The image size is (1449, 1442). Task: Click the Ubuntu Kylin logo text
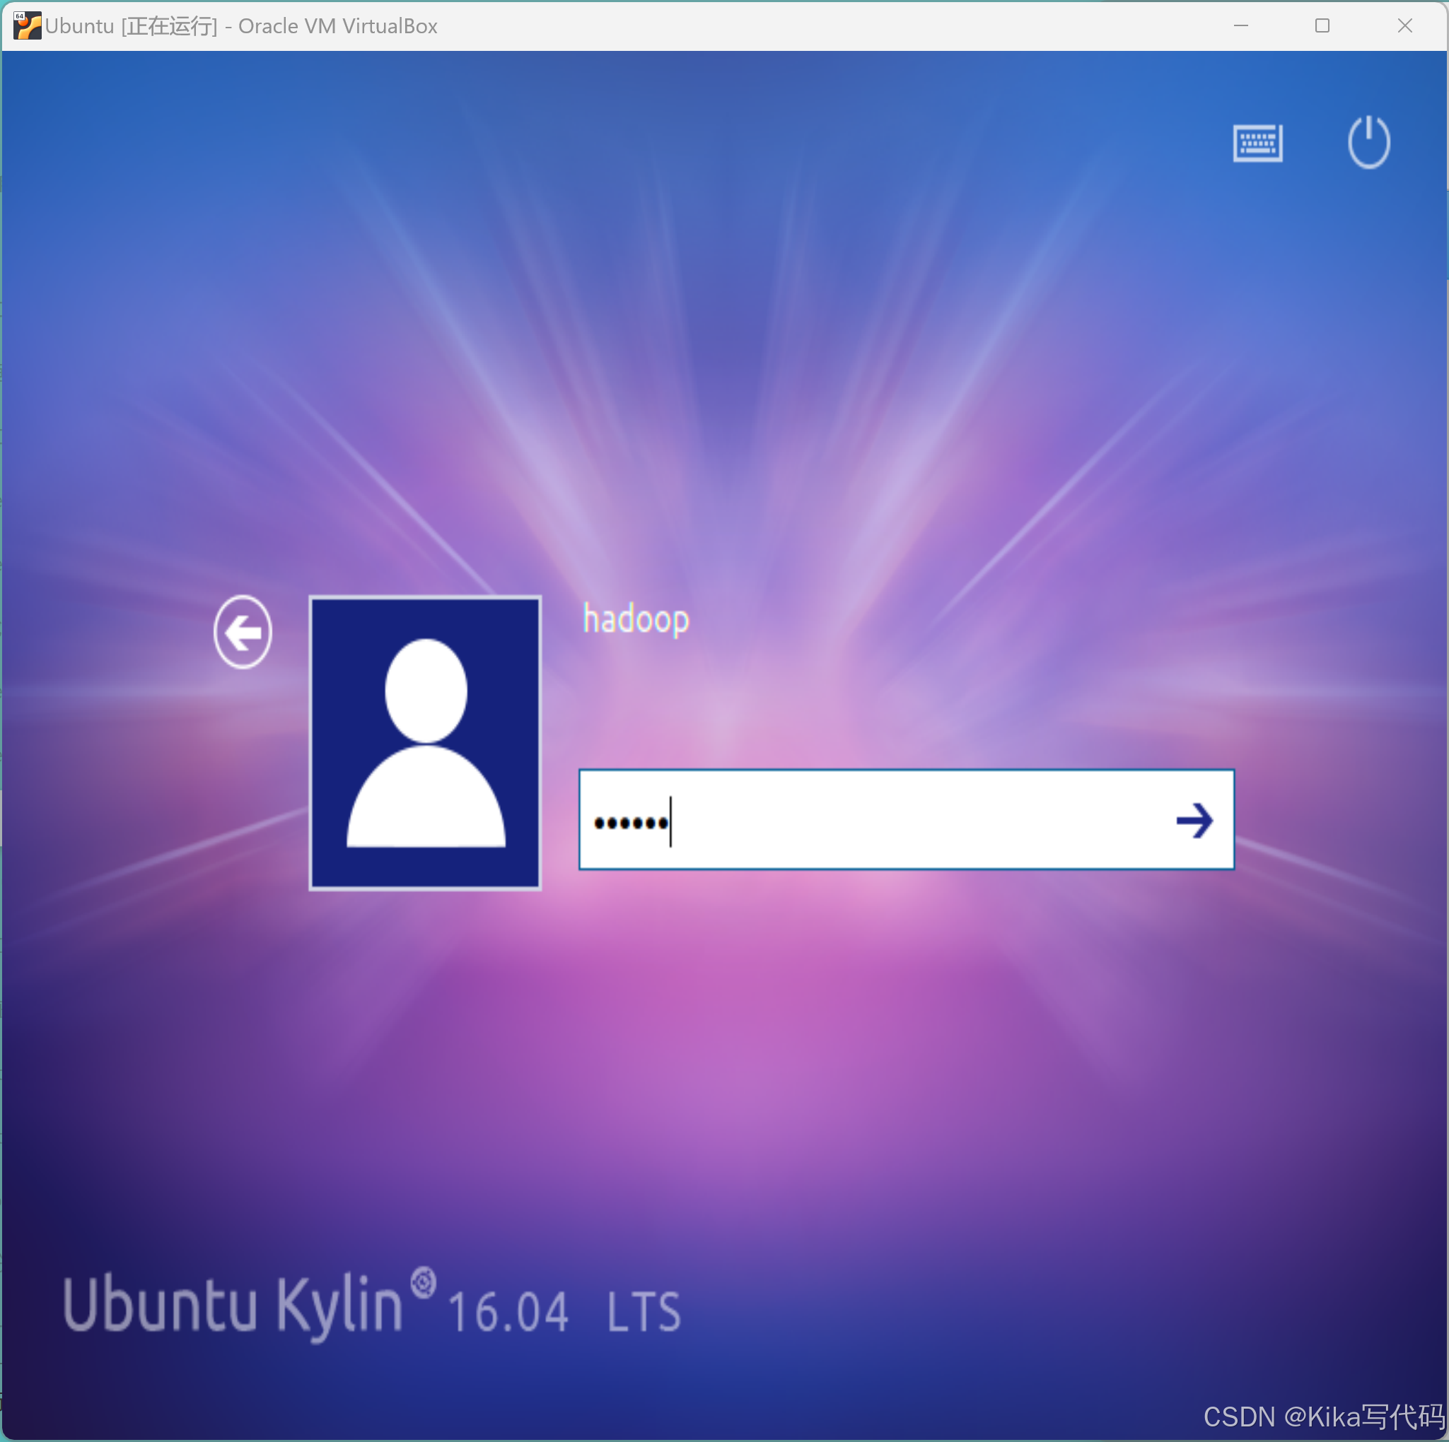pyautogui.click(x=233, y=1306)
